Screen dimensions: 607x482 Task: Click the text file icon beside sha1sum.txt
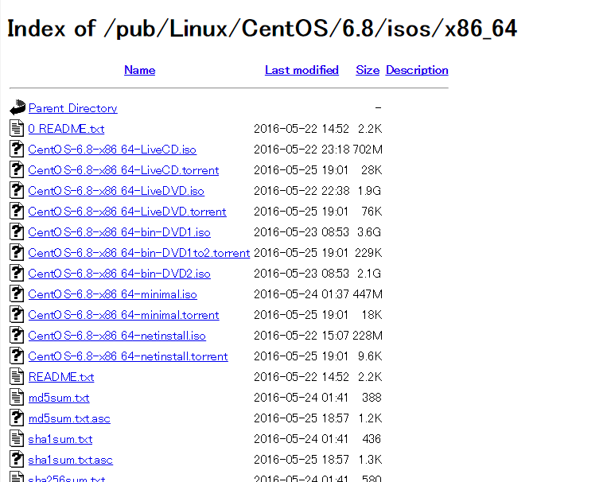(x=16, y=438)
